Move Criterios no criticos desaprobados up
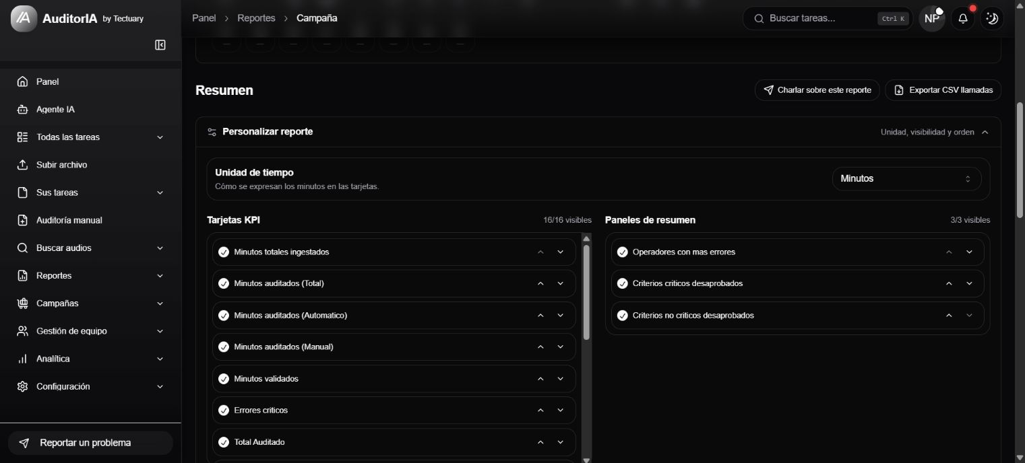Viewport: 1025px width, 463px height. 949,315
